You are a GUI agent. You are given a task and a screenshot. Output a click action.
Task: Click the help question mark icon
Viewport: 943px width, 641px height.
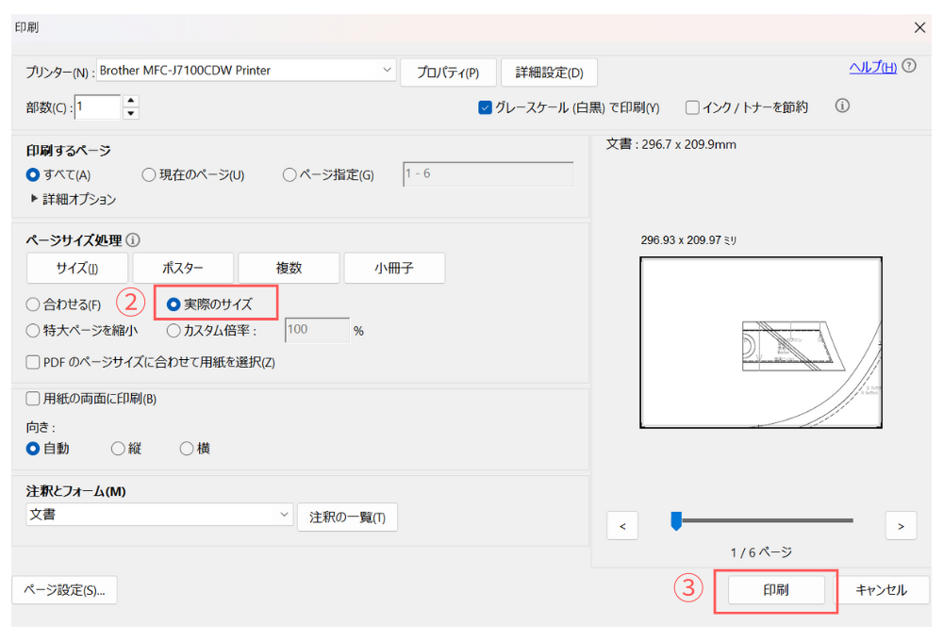909,66
